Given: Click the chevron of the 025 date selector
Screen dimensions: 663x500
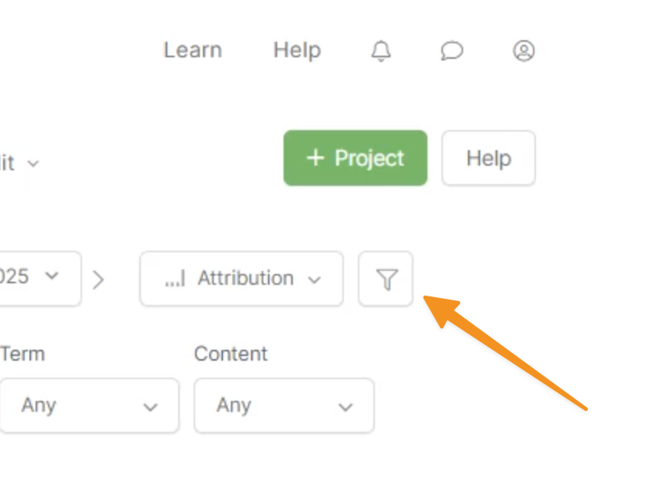Looking at the screenshot, I should click(x=52, y=276).
